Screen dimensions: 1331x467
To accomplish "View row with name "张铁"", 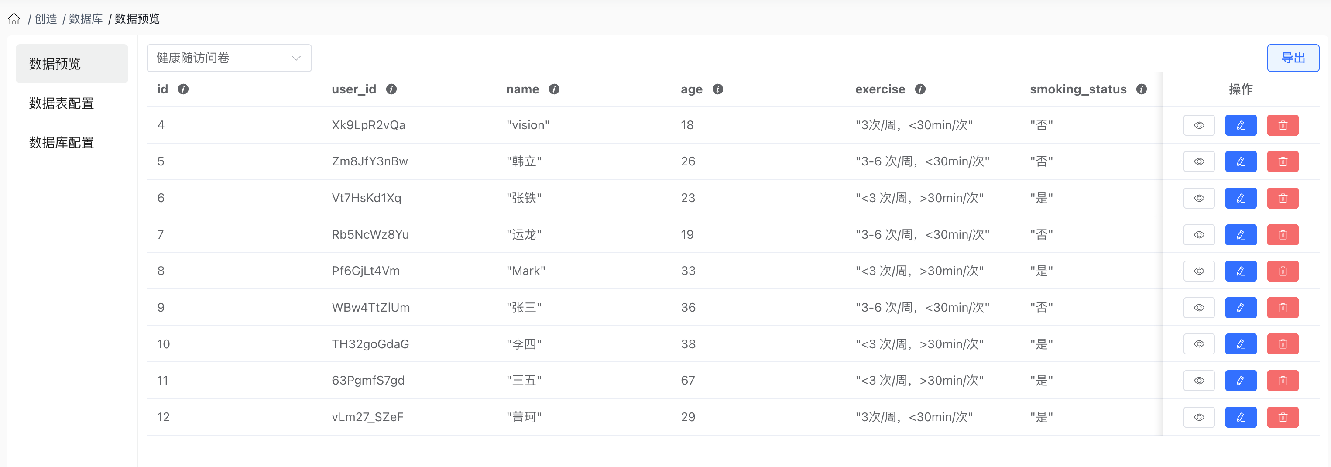I will coord(1199,198).
